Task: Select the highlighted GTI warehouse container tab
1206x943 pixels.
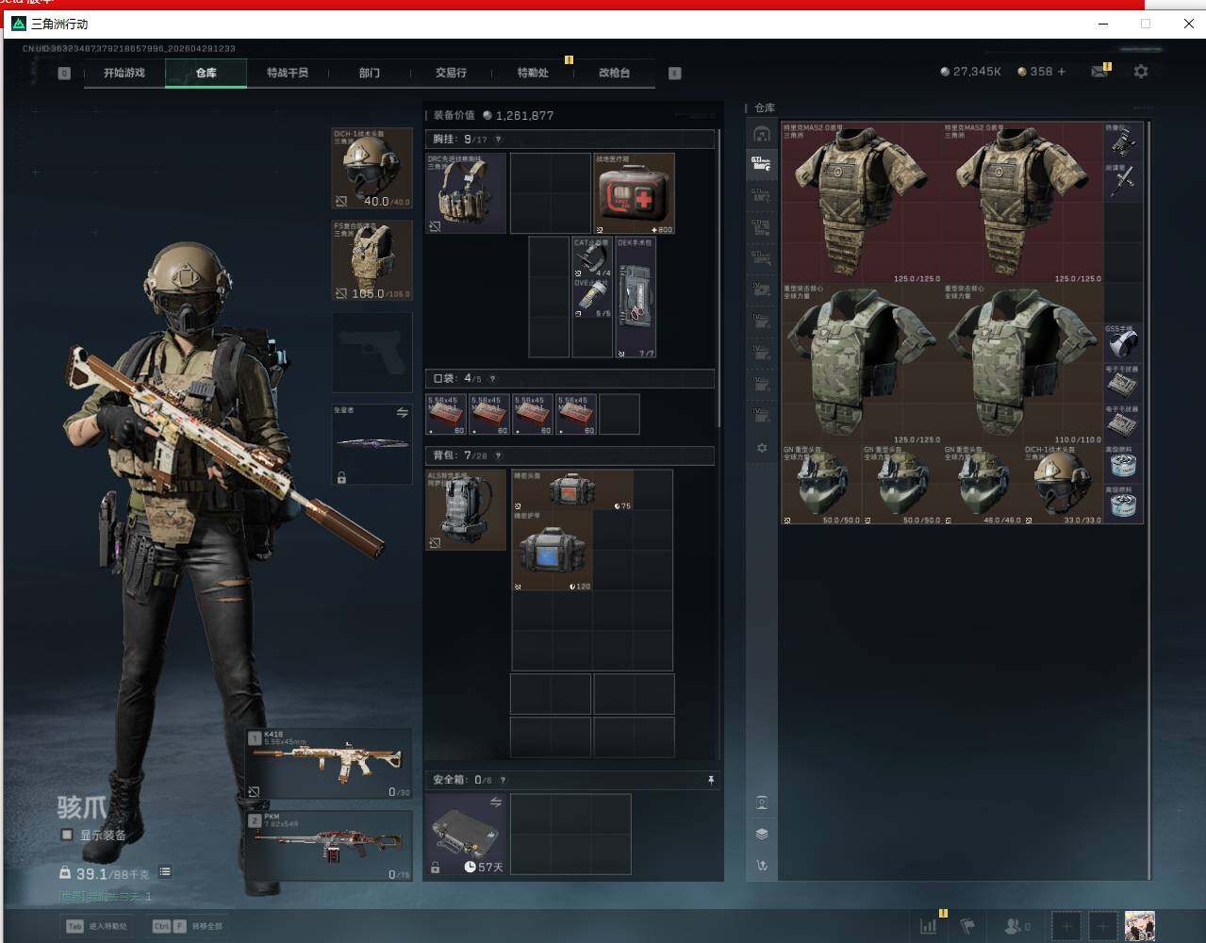Action: pyautogui.click(x=762, y=165)
